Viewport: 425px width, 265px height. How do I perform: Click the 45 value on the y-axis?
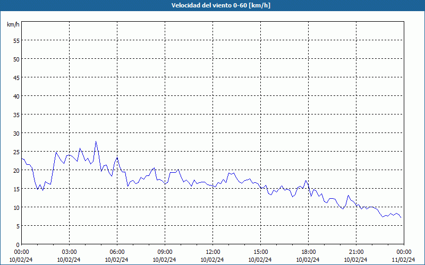click(16, 77)
